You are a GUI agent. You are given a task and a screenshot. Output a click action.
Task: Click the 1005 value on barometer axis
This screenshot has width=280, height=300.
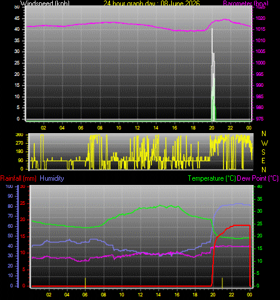(x=260, y=51)
